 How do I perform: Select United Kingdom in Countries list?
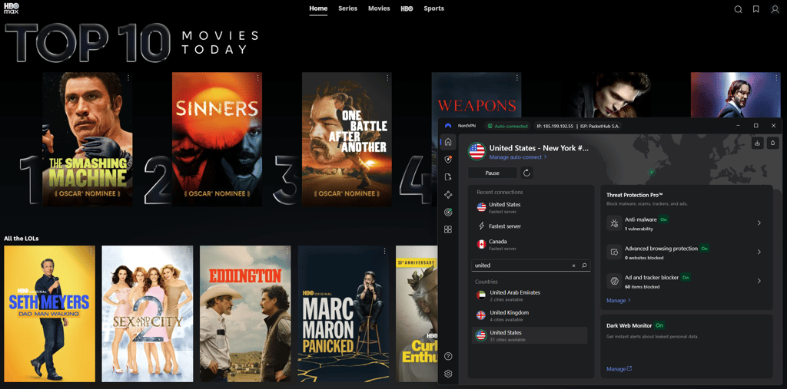(530, 315)
